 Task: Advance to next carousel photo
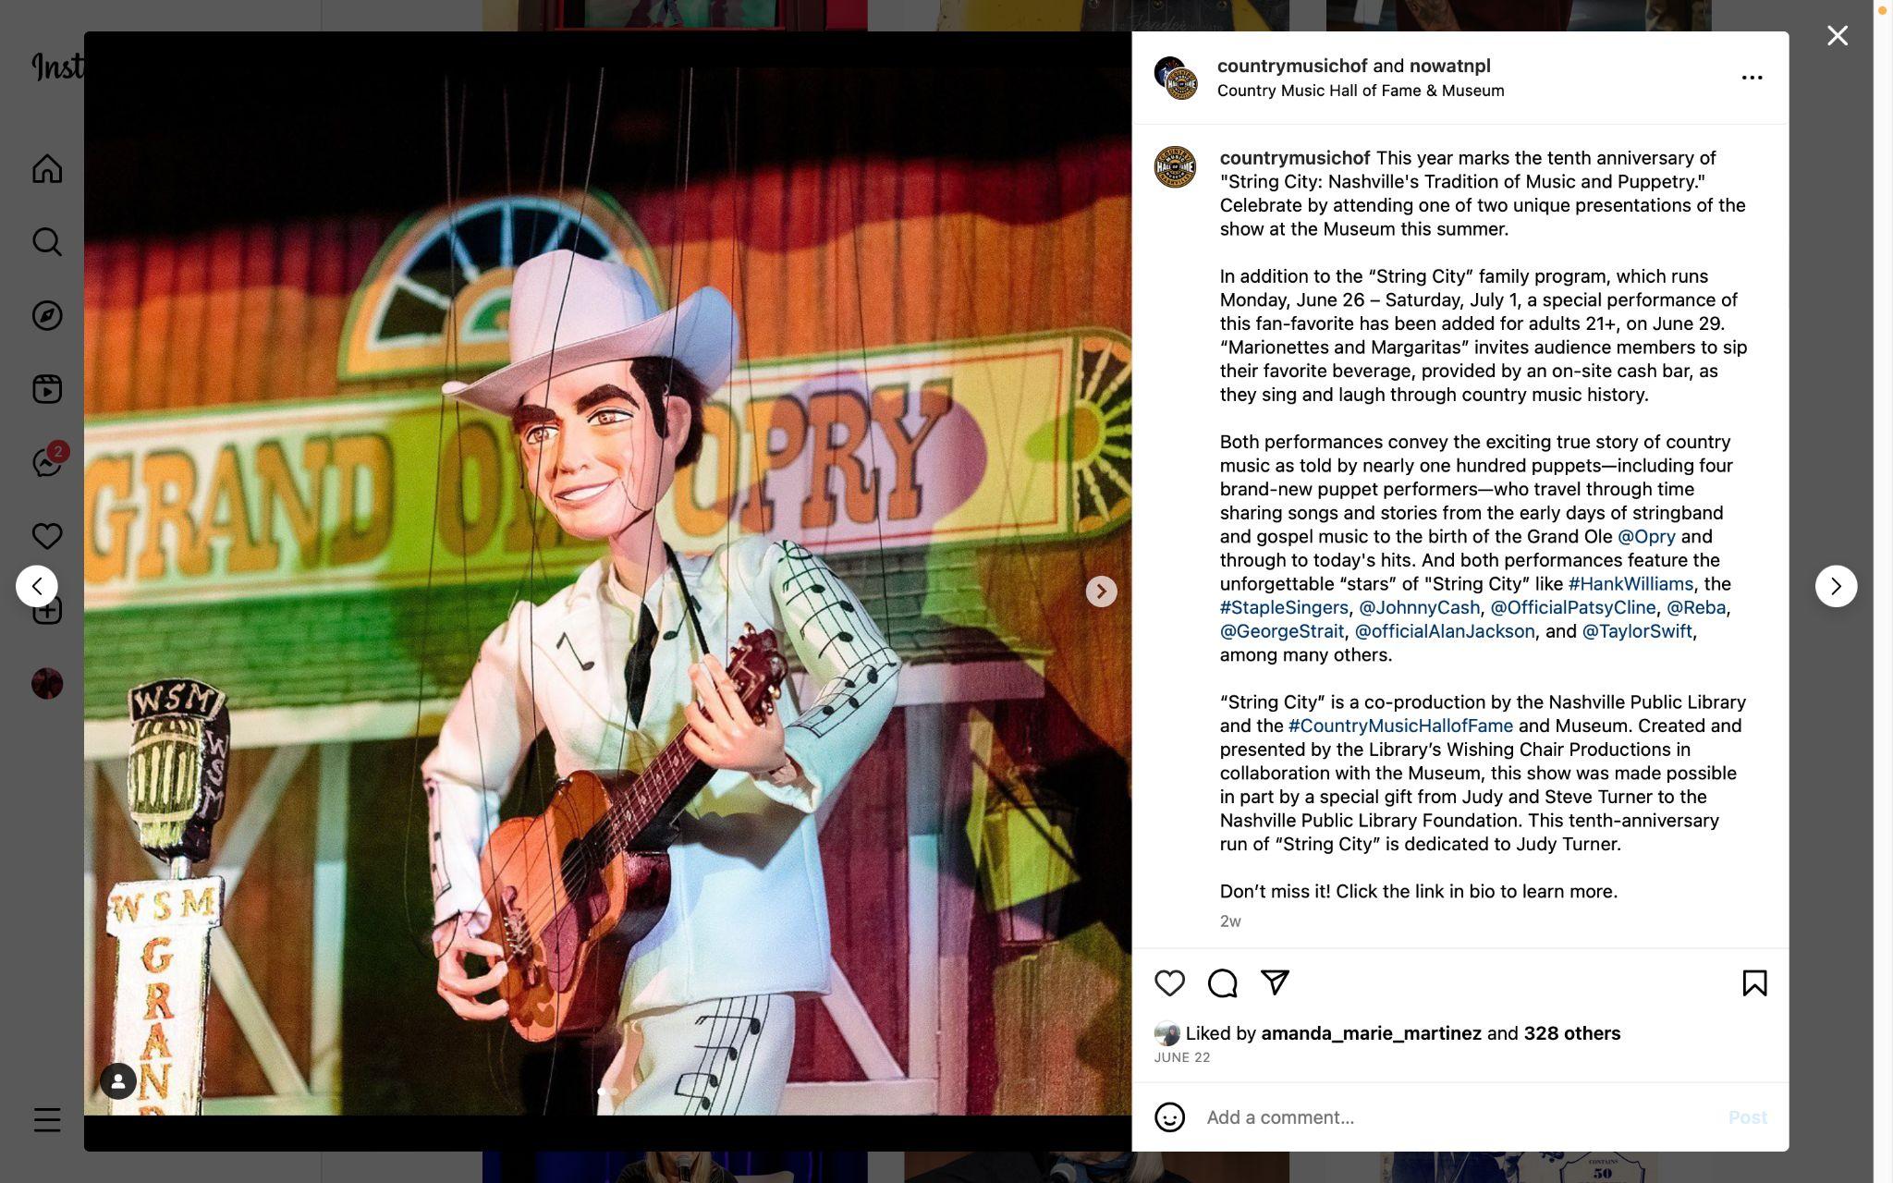[1101, 591]
